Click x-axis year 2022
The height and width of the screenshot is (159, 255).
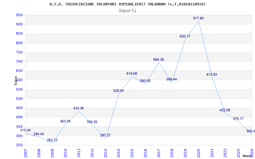[225, 153]
